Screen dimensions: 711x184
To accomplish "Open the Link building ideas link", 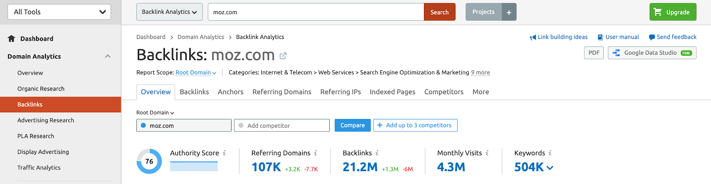I will coord(563,37).
